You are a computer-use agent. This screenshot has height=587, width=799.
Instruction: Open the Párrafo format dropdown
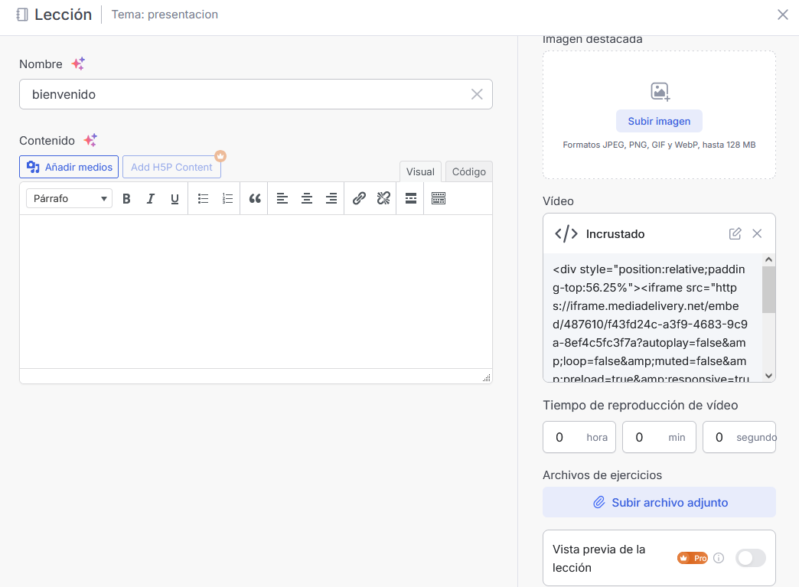click(69, 199)
